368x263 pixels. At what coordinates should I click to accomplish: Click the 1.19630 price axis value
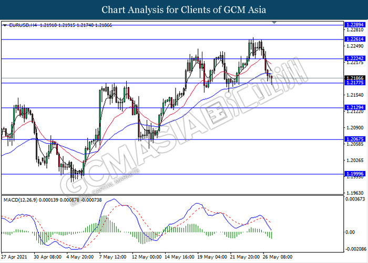(355, 193)
